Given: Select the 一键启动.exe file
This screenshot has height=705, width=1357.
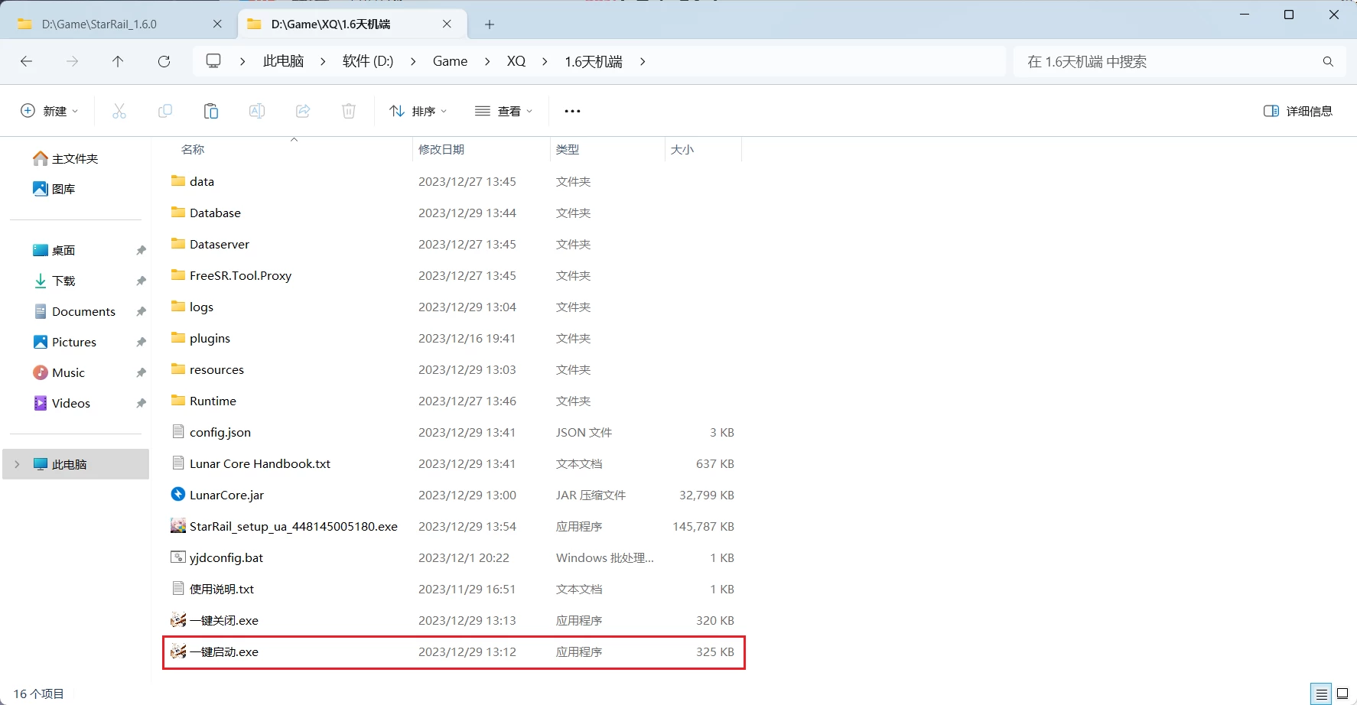Looking at the screenshot, I should pyautogui.click(x=224, y=652).
